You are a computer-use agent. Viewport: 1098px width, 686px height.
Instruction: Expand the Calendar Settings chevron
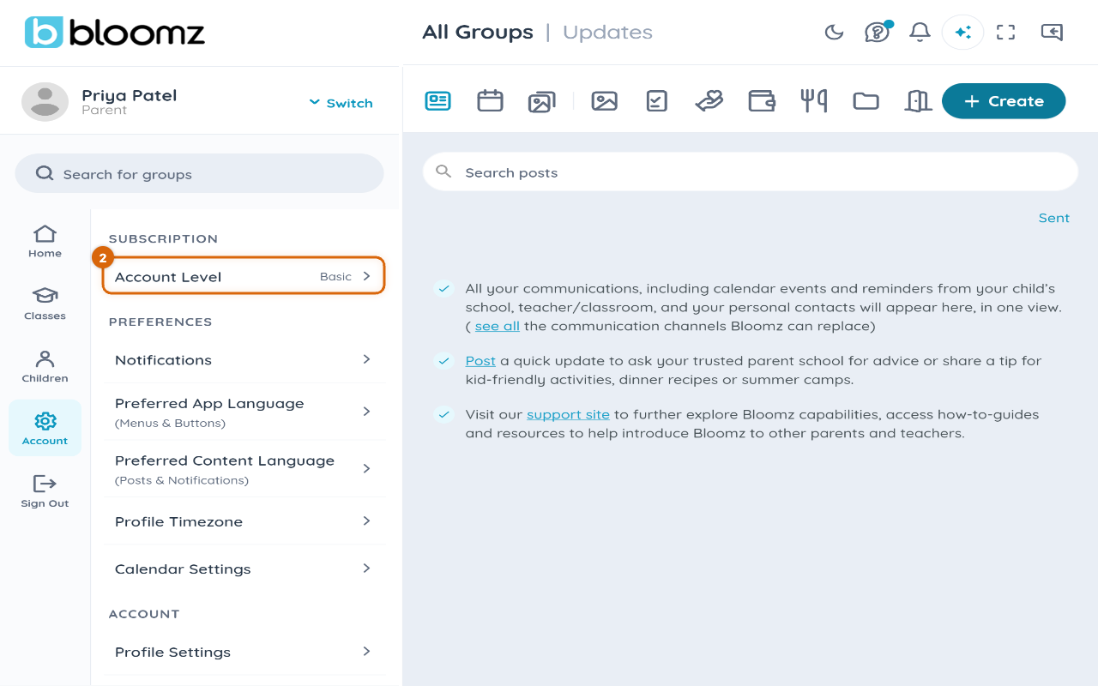(x=366, y=568)
